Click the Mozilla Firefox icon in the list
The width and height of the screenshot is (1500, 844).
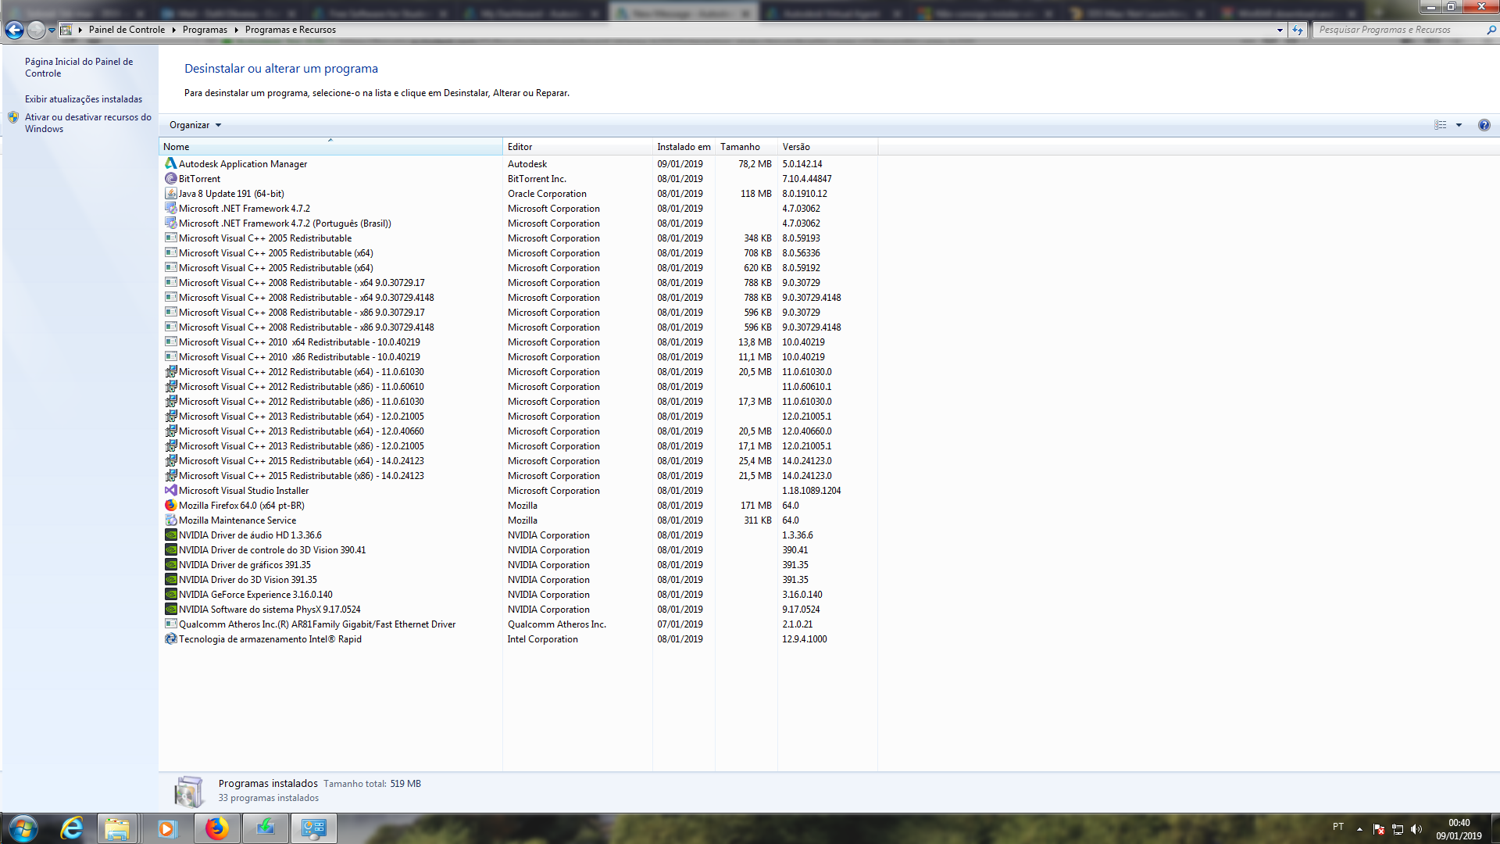pyautogui.click(x=170, y=505)
